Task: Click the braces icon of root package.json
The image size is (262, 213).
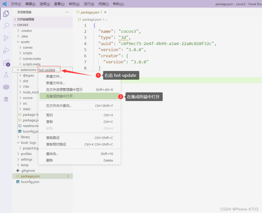Action: (18, 176)
